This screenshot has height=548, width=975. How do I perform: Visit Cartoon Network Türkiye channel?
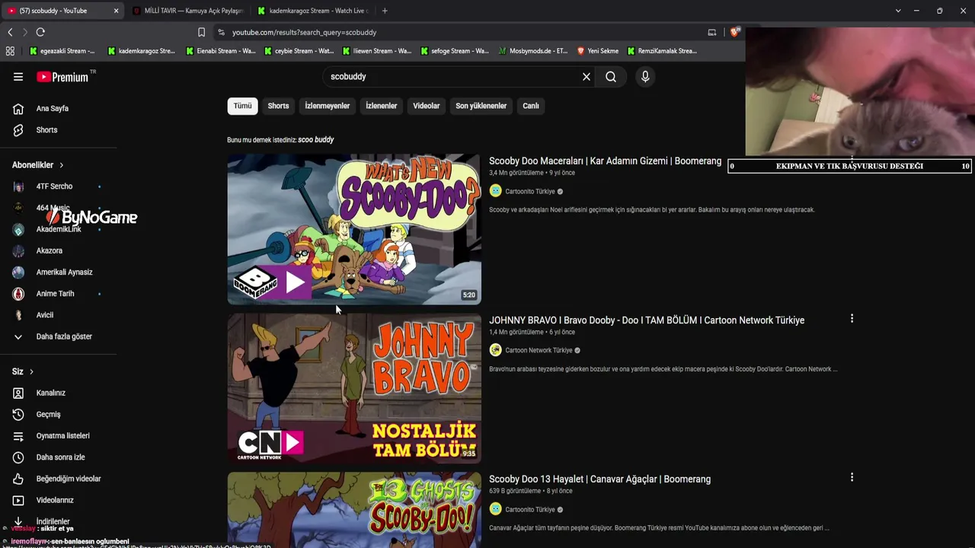click(539, 350)
